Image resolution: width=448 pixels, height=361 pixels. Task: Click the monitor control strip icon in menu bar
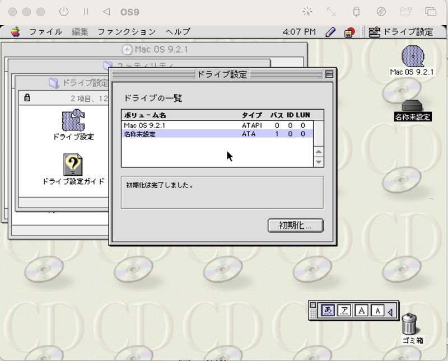pos(349,32)
